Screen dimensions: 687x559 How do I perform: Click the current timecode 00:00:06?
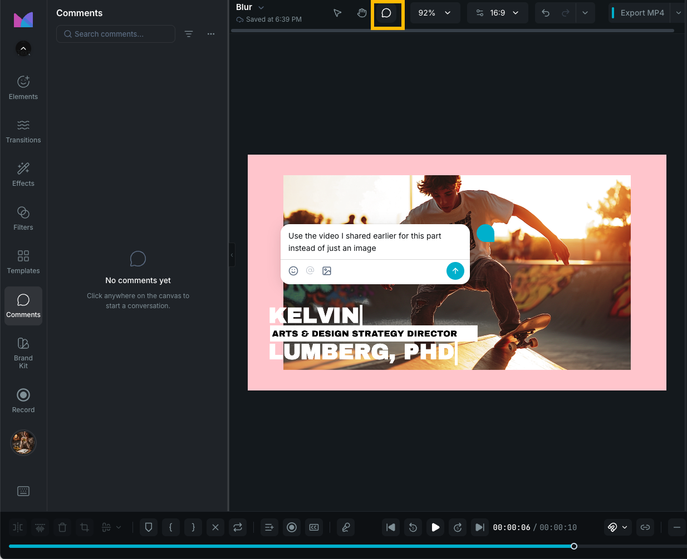pyautogui.click(x=512, y=527)
